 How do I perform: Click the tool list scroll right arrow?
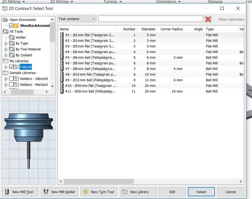click(x=241, y=181)
